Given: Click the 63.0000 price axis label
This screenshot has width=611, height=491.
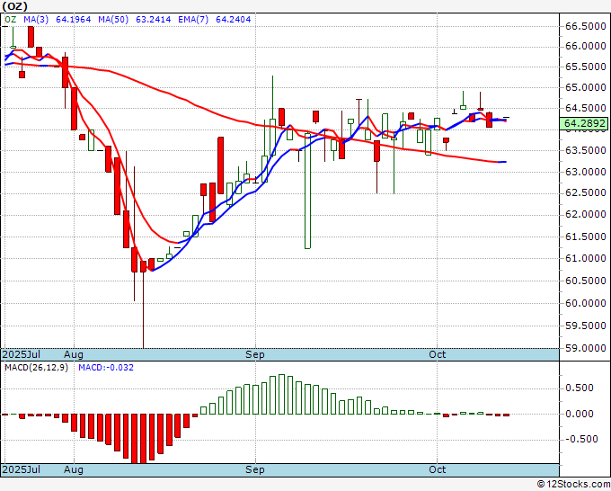Looking at the screenshot, I should tap(586, 172).
